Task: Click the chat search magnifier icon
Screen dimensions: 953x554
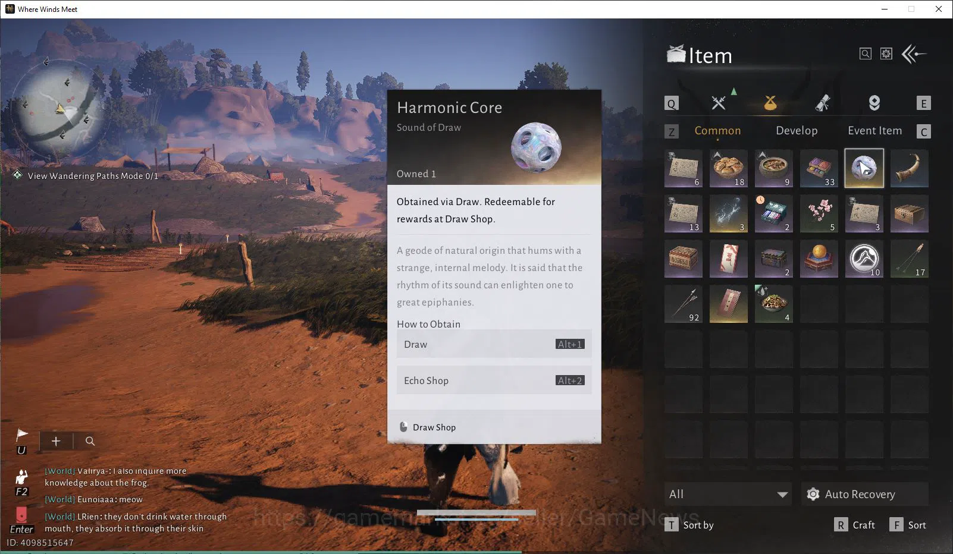Action: (90, 441)
